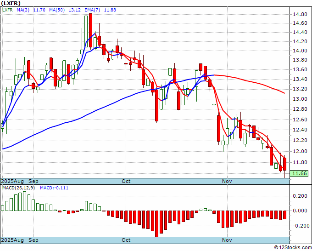Viewport: 312px width, 251px height.
Task: Click 2025Aug on the MACD date axis
Action: [12, 240]
